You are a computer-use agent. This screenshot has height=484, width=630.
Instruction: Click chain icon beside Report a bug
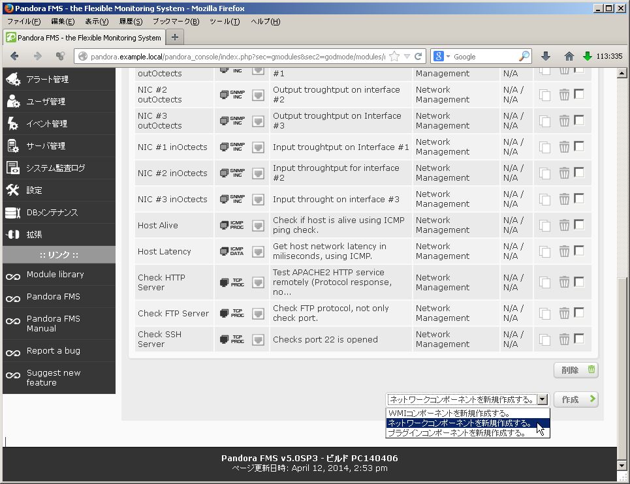click(13, 353)
